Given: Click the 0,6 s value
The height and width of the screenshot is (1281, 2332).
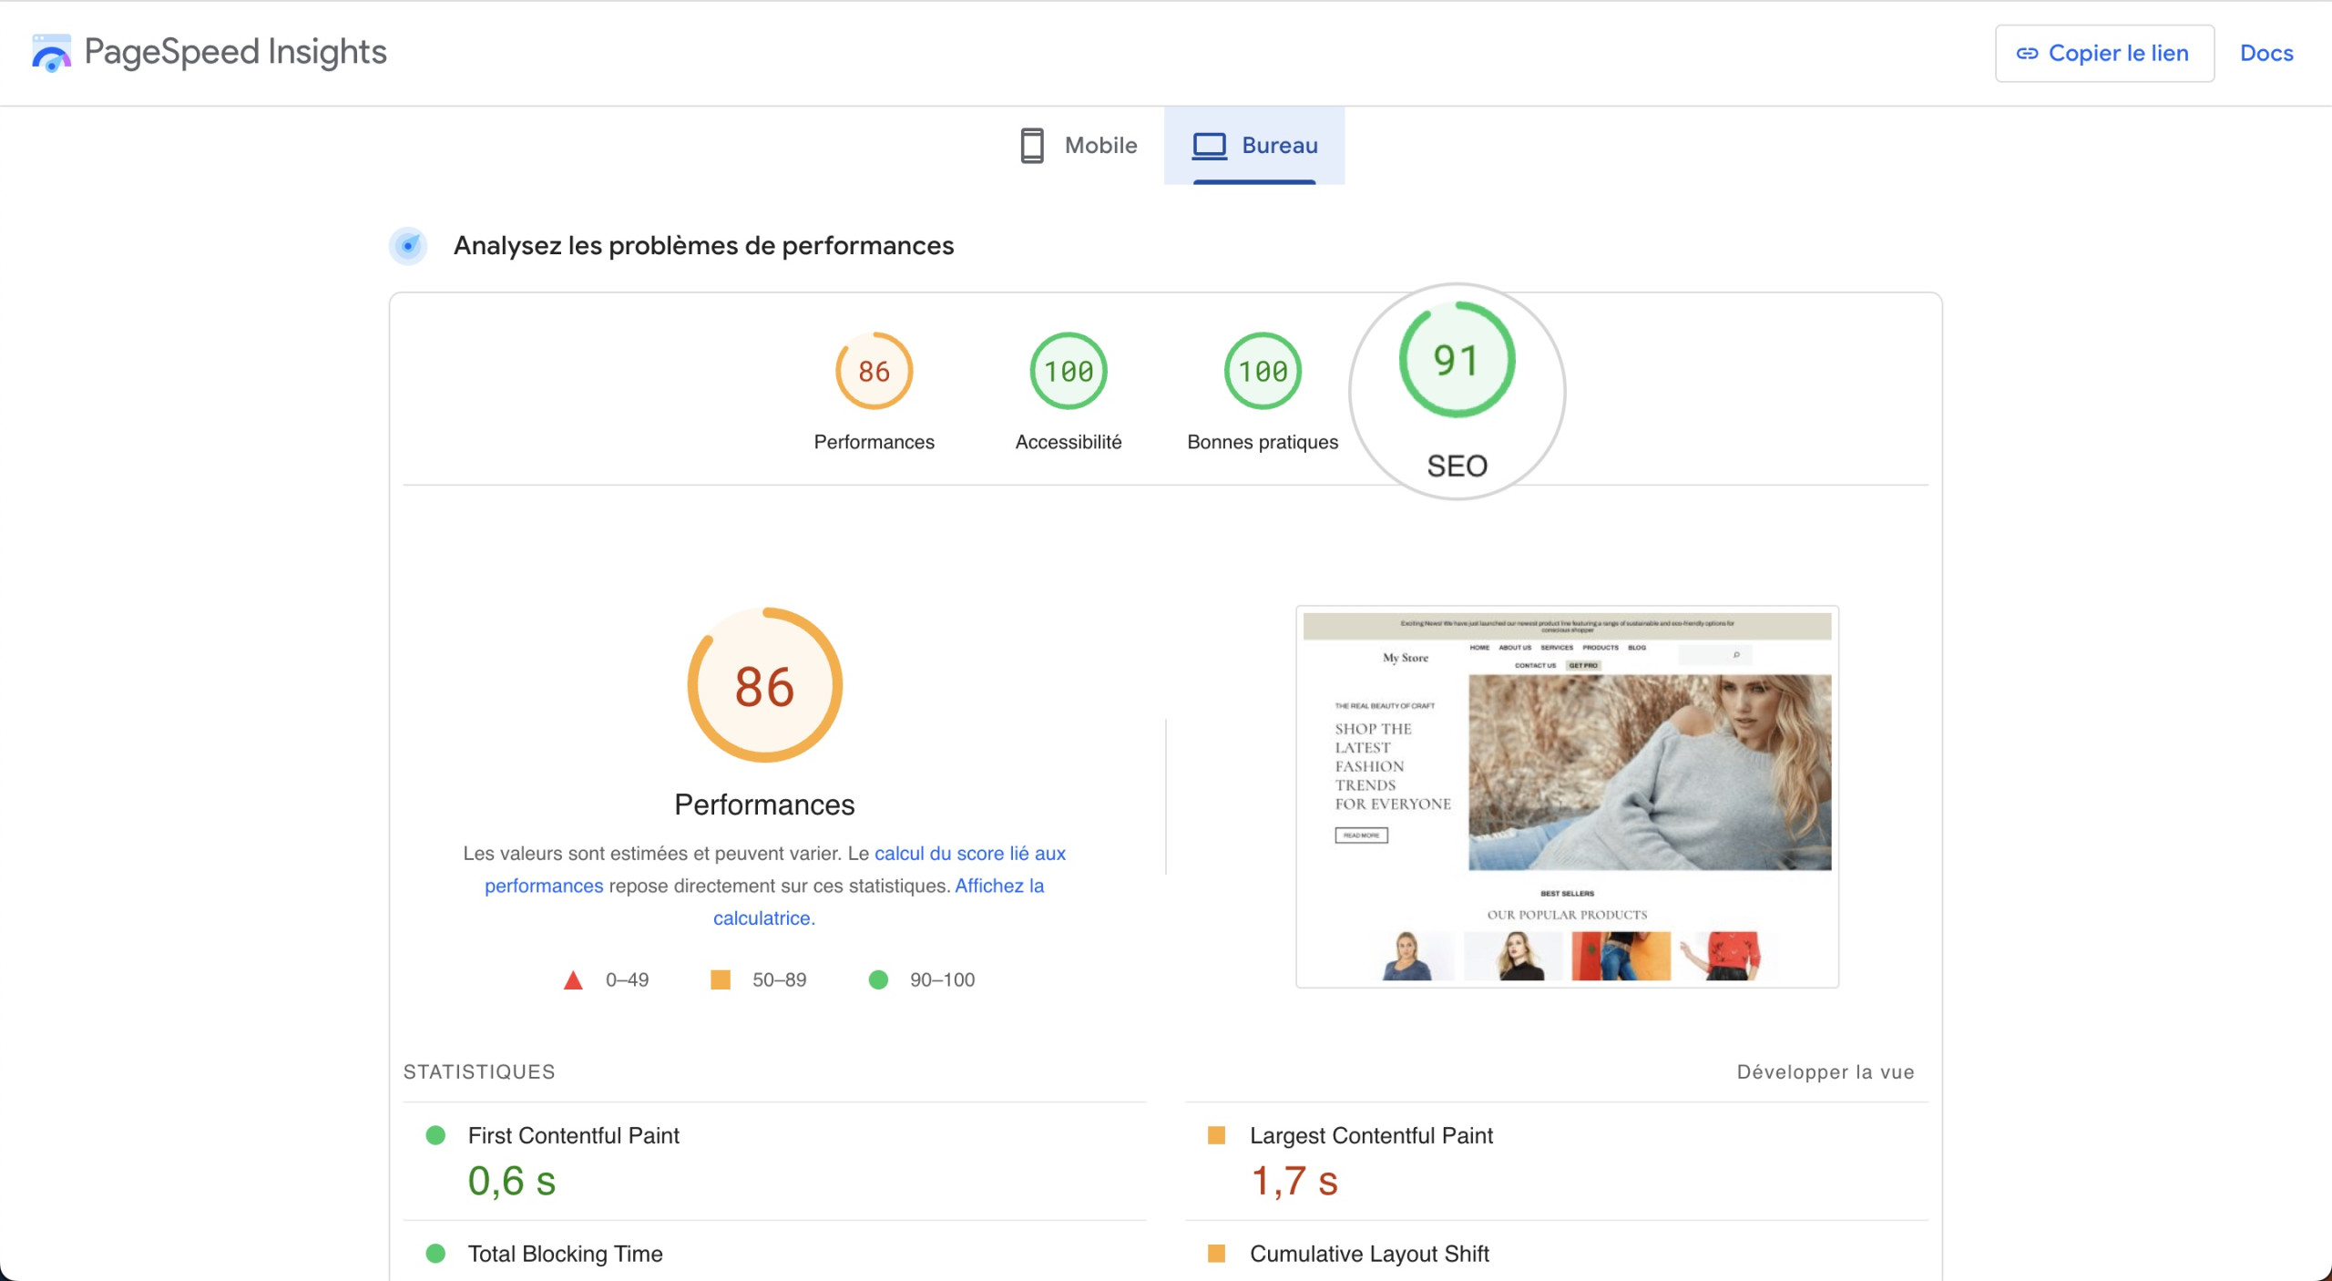Looking at the screenshot, I should click(512, 1182).
